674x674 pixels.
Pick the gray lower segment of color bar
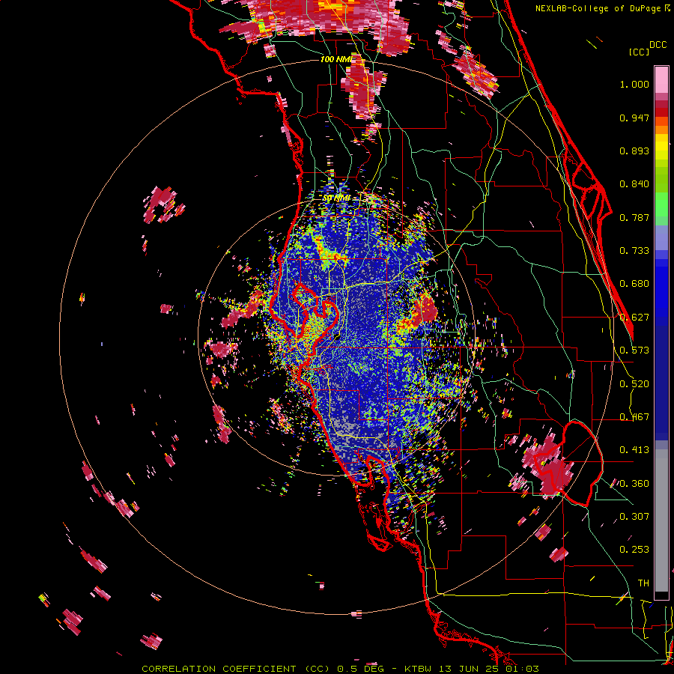(x=661, y=520)
